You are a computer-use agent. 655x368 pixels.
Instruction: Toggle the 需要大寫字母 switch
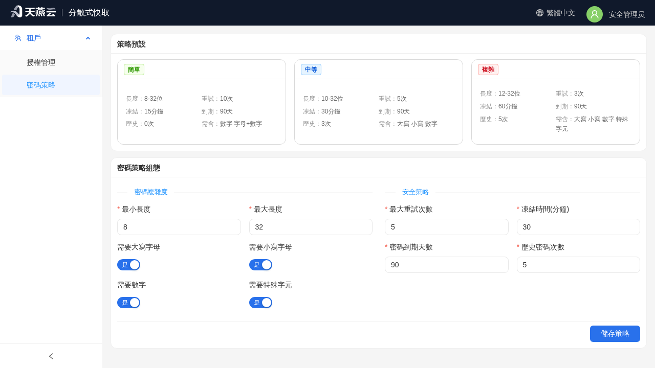point(128,265)
